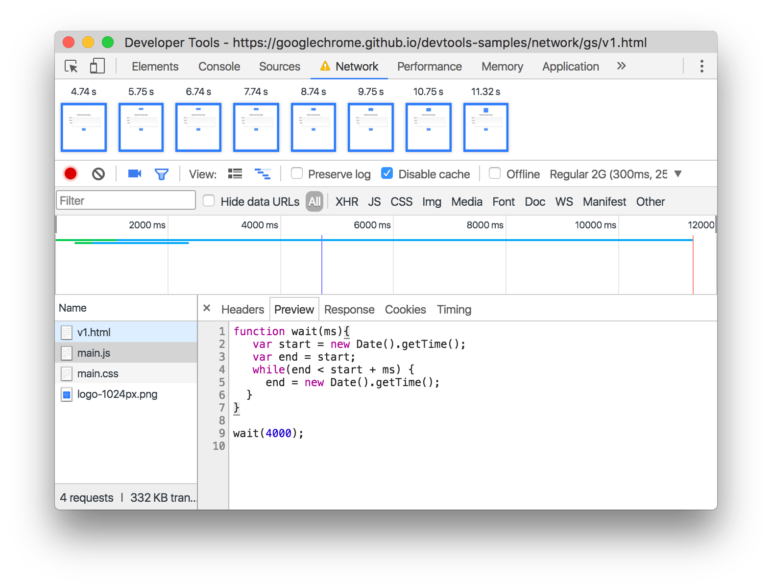
Task: Select main.css in the request list
Action: (x=98, y=374)
